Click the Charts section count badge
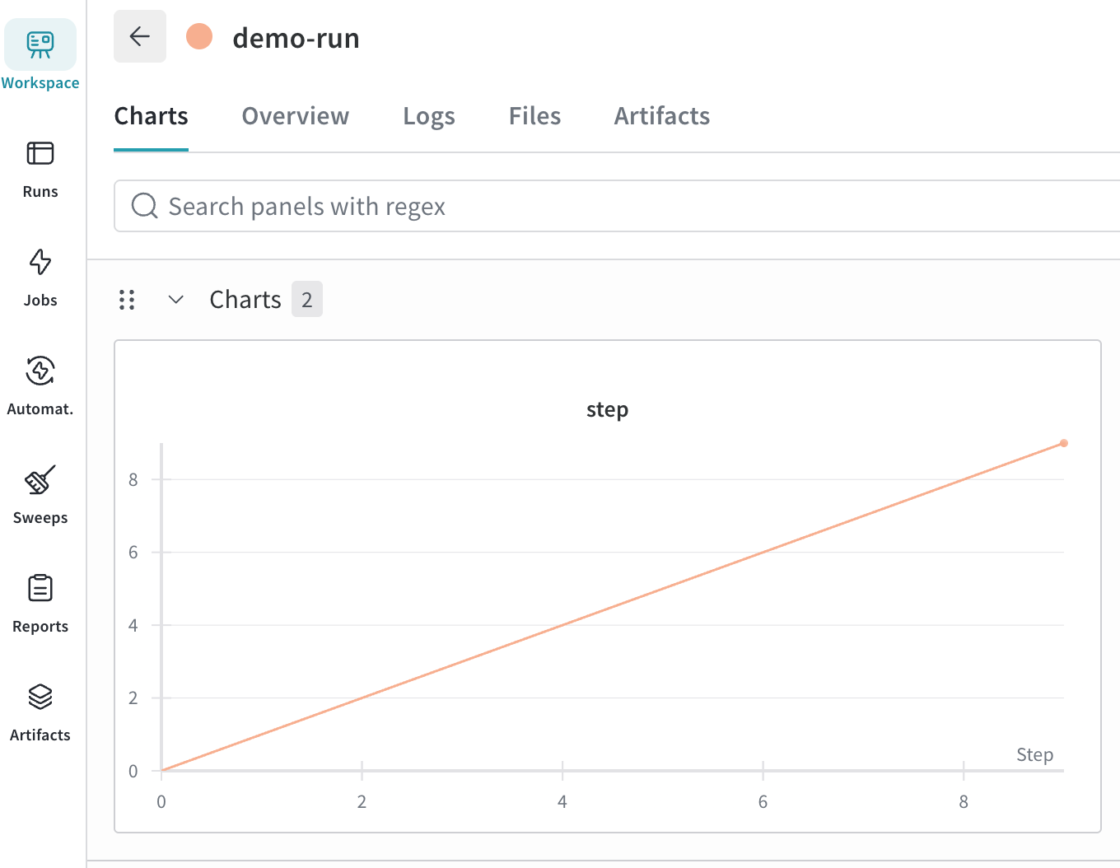The image size is (1120, 868). [x=306, y=300]
